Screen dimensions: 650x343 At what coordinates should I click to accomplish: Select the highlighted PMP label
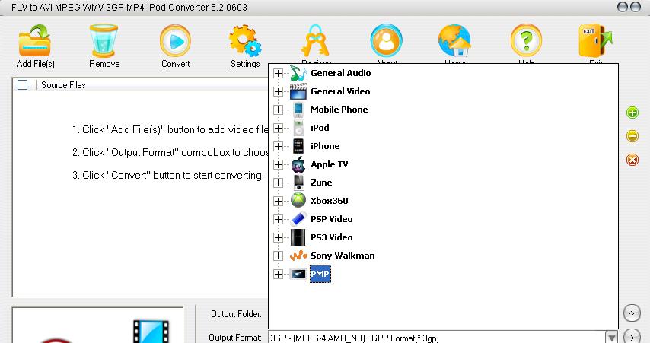320,274
